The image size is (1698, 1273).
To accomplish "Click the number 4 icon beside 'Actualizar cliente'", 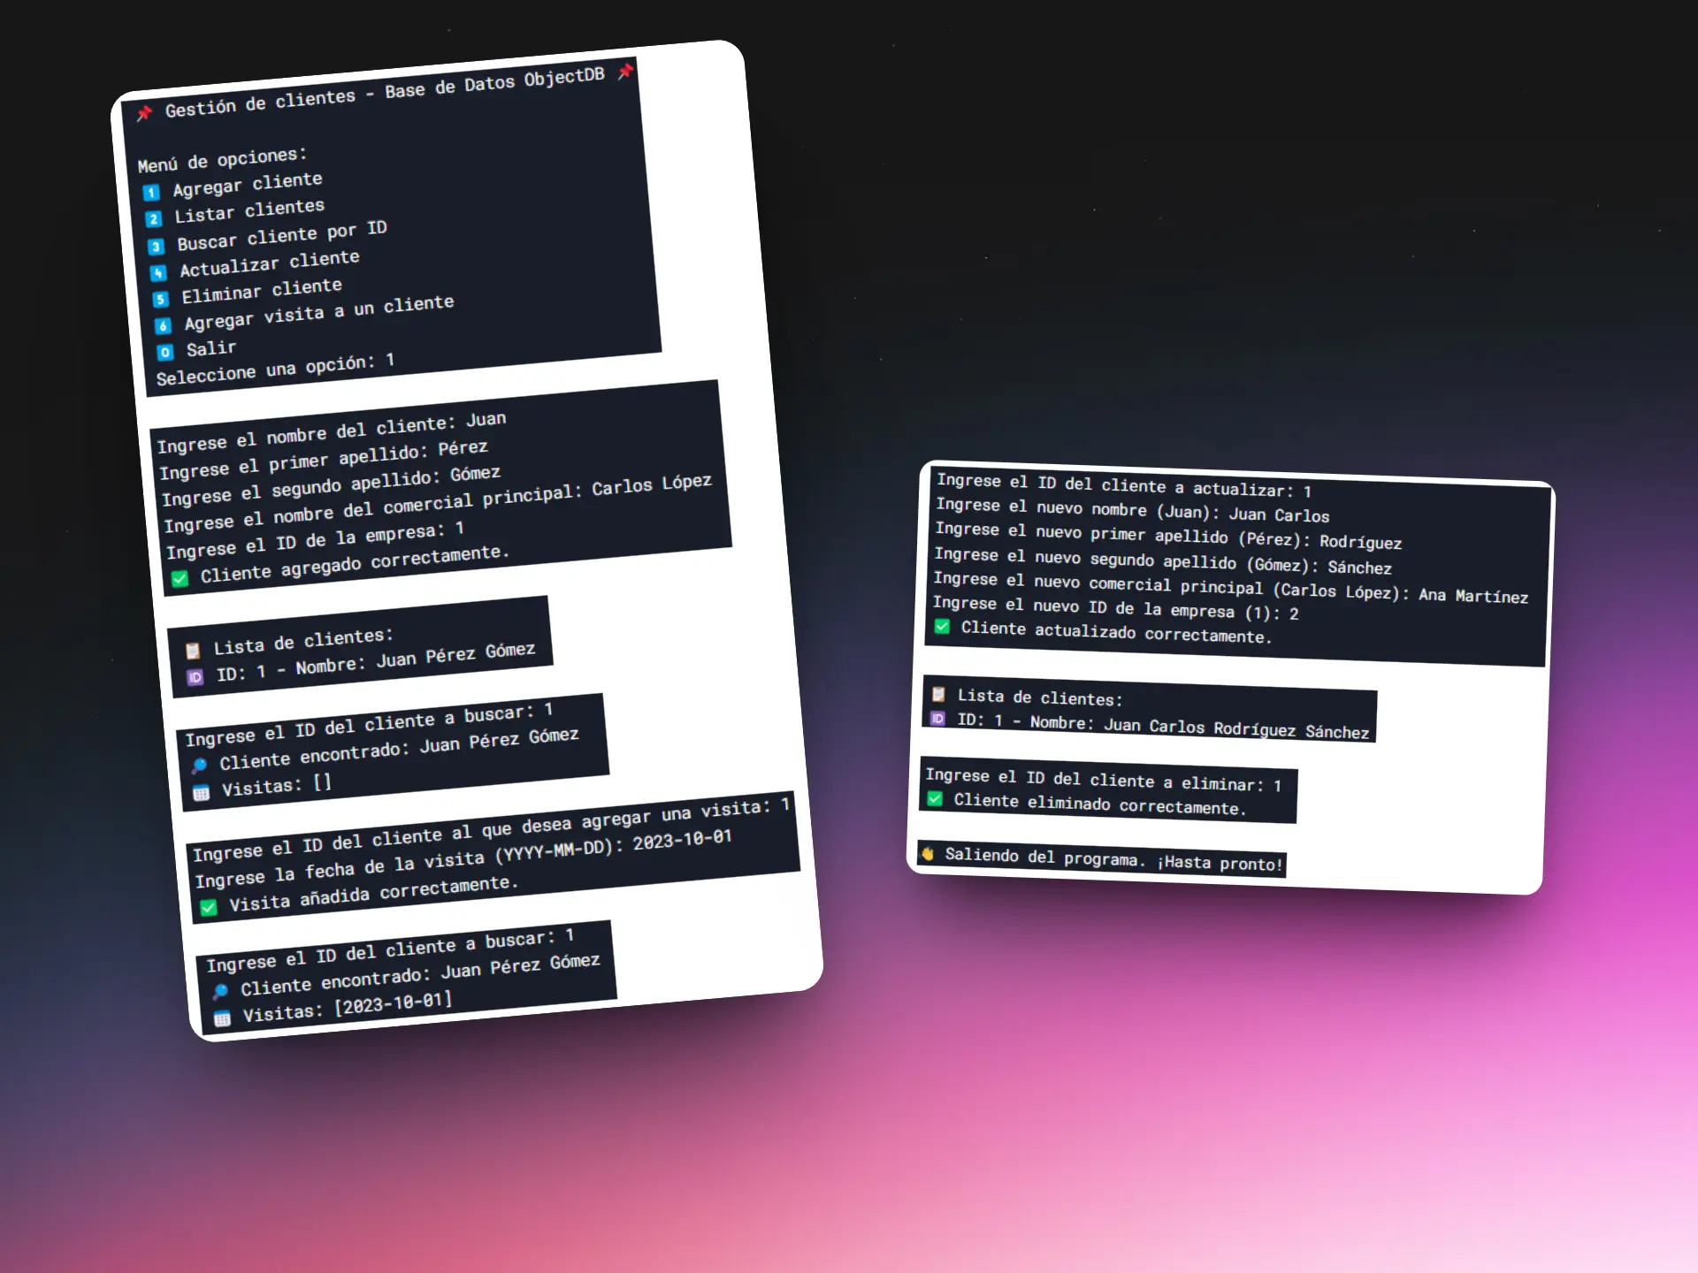I will coord(158,272).
